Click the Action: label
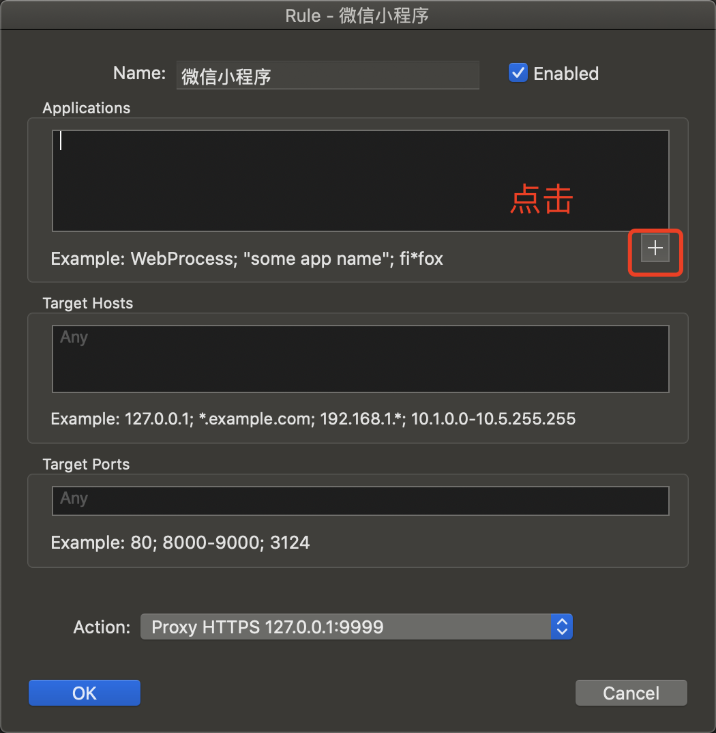This screenshot has height=733, width=716. pos(102,627)
